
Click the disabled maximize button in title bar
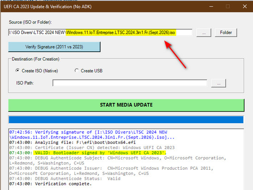(x=228, y=6)
